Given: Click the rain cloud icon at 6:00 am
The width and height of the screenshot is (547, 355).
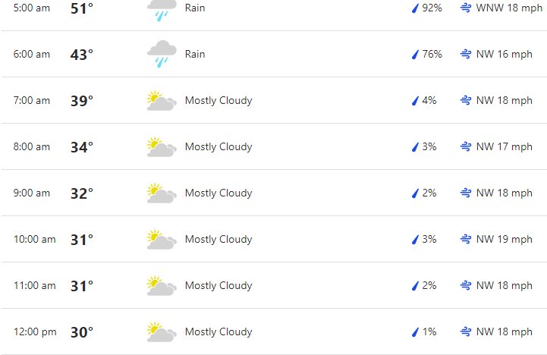Looking at the screenshot, I should [x=162, y=54].
